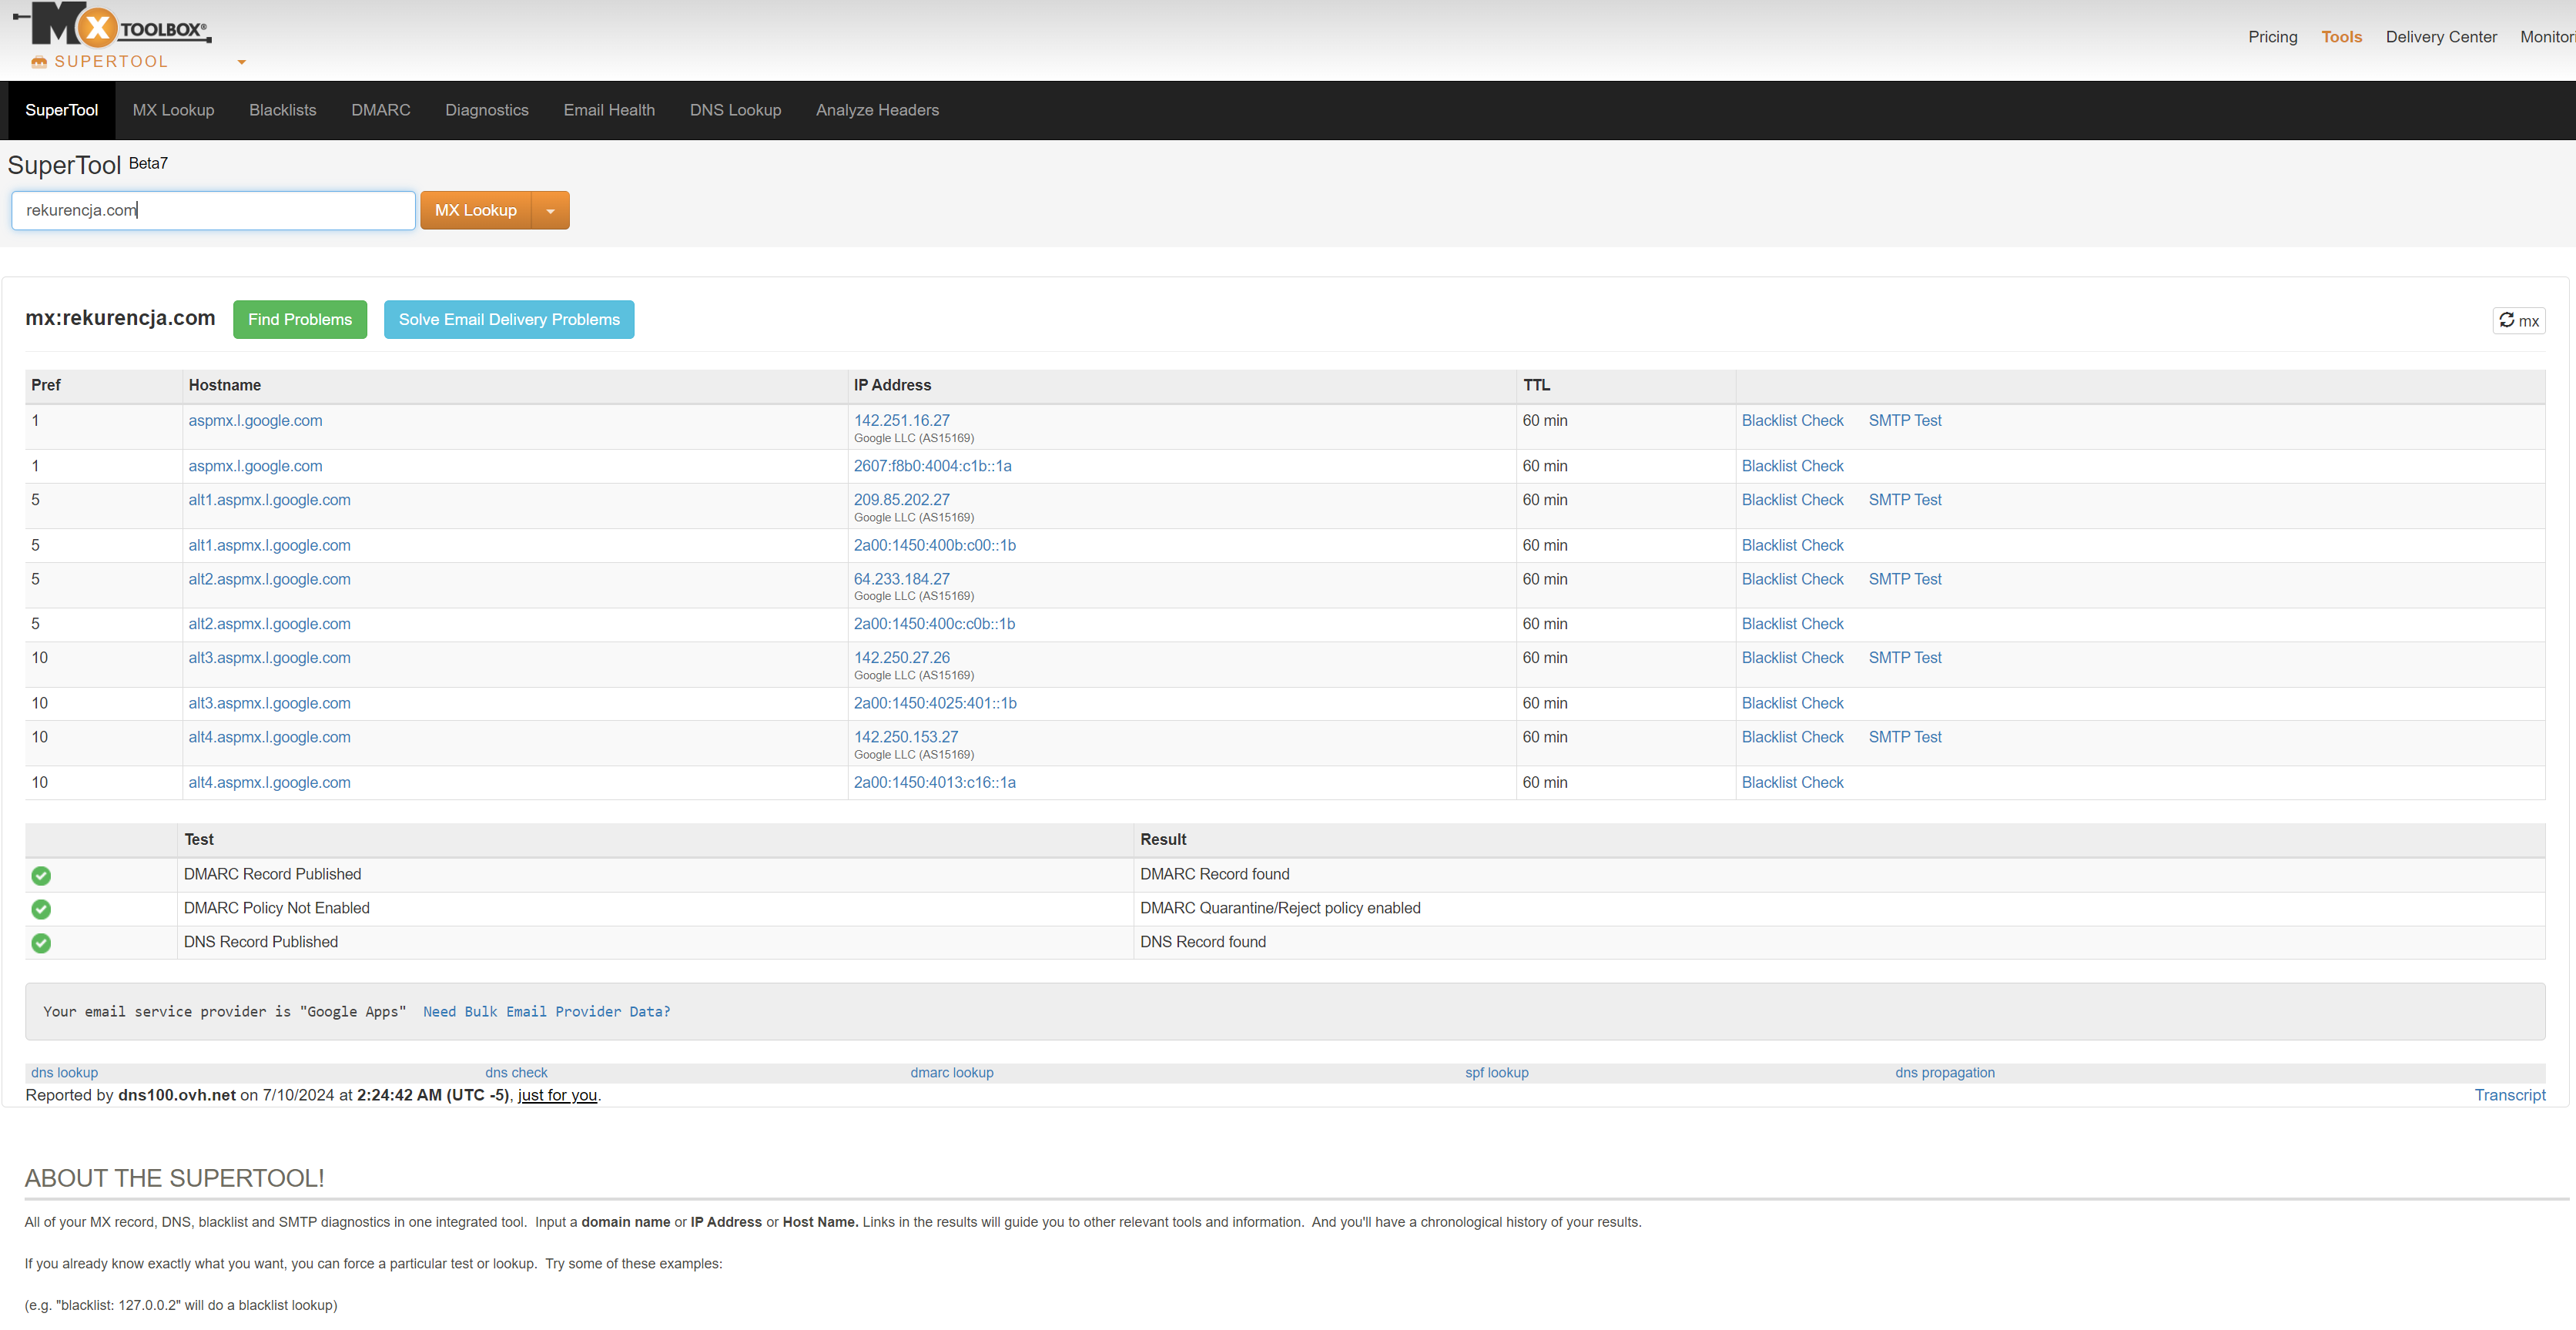Viewport: 2576px width, 1330px height.
Task: Click the 'IP Address' column header
Action: point(892,386)
